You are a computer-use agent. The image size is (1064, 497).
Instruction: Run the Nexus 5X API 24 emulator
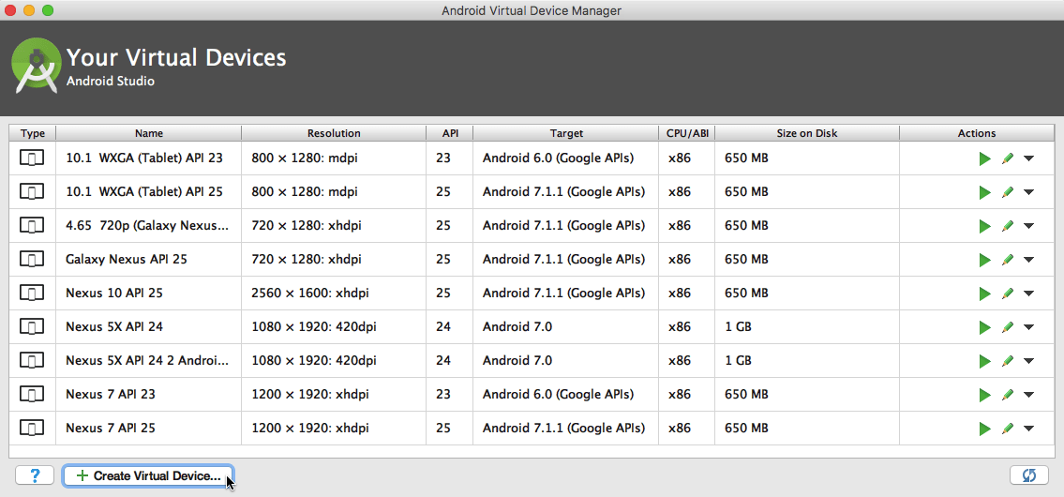click(984, 327)
